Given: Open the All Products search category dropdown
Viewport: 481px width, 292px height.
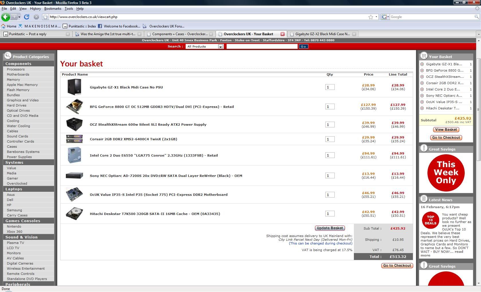Looking at the screenshot, I should pyautogui.click(x=220, y=46).
